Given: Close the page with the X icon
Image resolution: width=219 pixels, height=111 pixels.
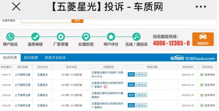Looking at the screenshot, I should tap(16, 7).
